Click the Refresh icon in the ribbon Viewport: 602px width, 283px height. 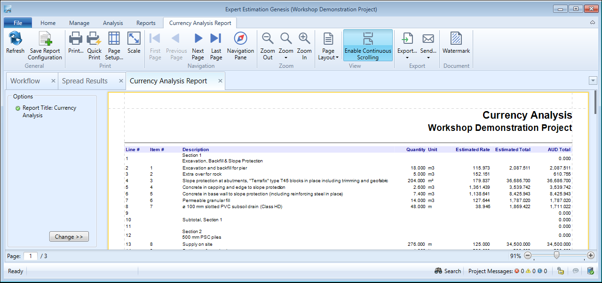[15, 40]
